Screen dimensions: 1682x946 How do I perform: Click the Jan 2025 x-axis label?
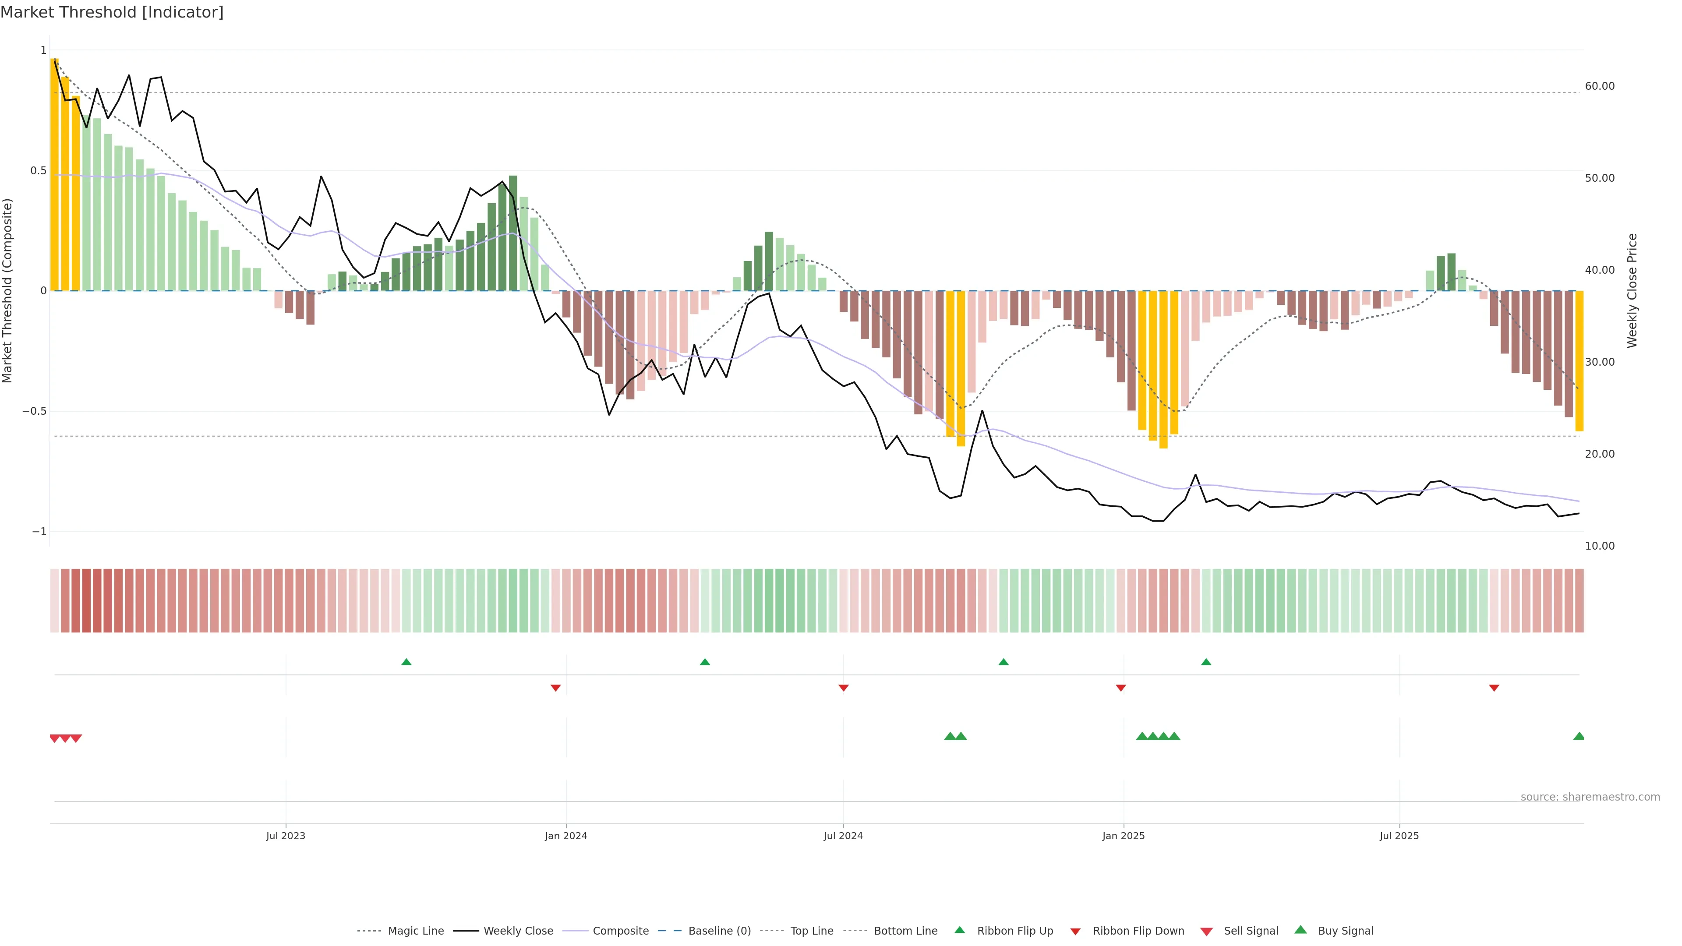1123,836
